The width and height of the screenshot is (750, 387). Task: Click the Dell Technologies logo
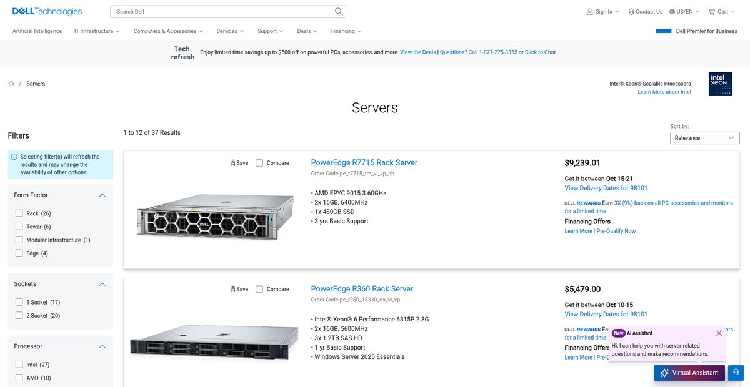tap(47, 11)
